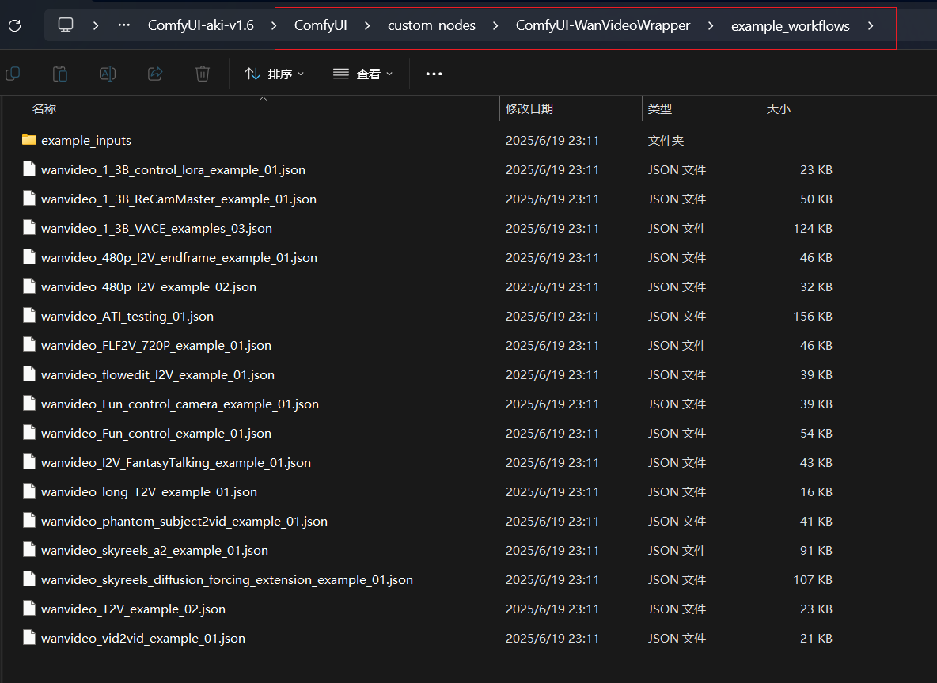
Task: Open the more options ellipsis menu
Action: (x=434, y=74)
